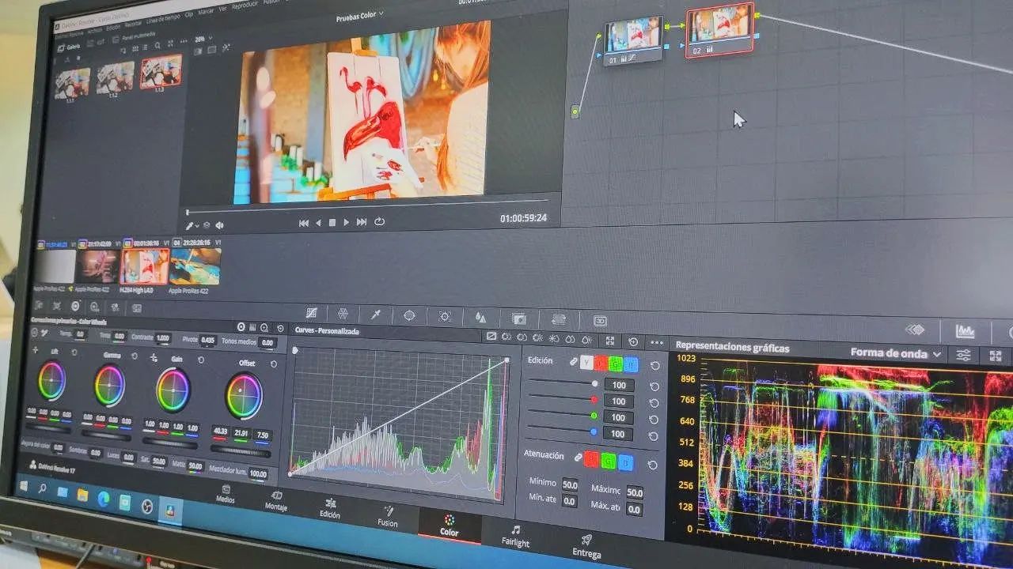
Task: Switch to the Fairlight page
Action: (x=515, y=536)
